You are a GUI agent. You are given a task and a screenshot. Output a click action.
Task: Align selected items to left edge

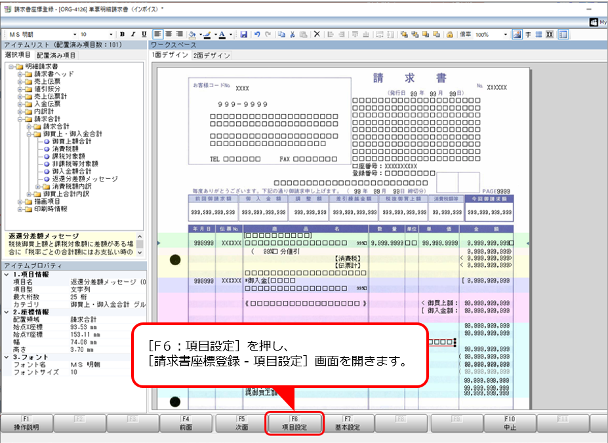pyautogui.click(x=331, y=35)
